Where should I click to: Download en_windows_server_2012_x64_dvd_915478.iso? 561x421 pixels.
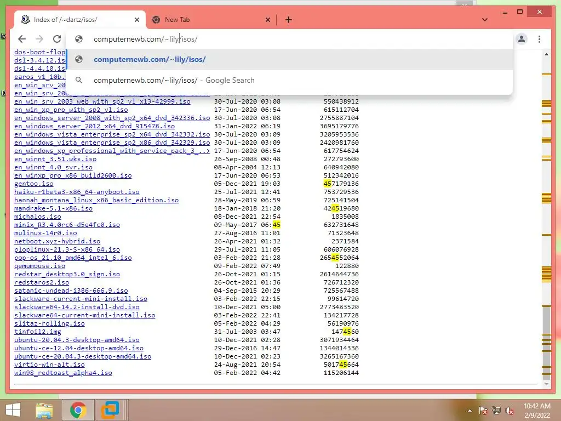click(94, 126)
